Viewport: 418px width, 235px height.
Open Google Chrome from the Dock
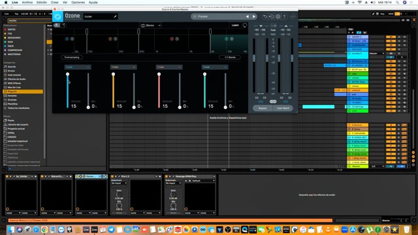(x=44, y=229)
